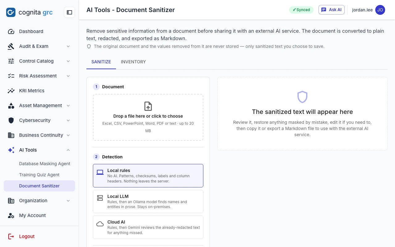This screenshot has width=395, height=247.
Task: Click the JO user avatar
Action: coord(380,10)
